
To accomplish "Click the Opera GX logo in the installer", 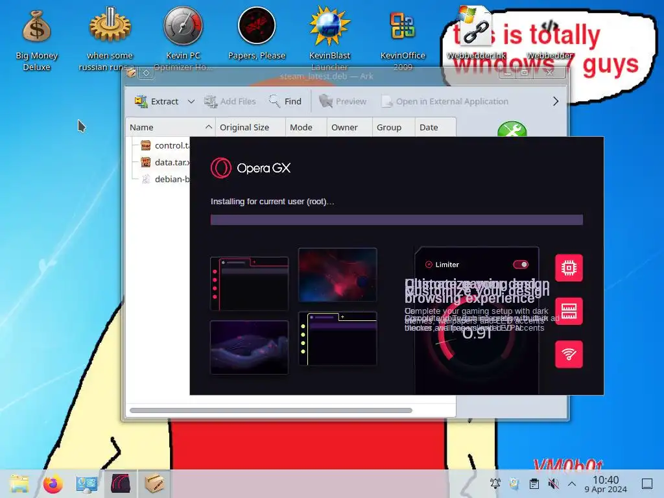I will coord(251,168).
